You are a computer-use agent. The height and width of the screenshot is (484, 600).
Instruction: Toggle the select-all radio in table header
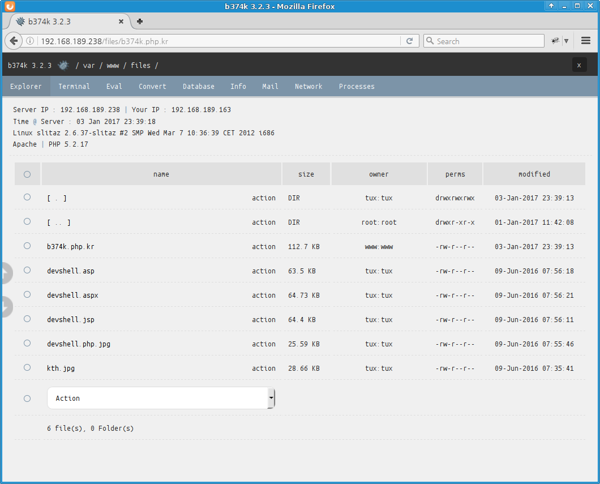27,174
